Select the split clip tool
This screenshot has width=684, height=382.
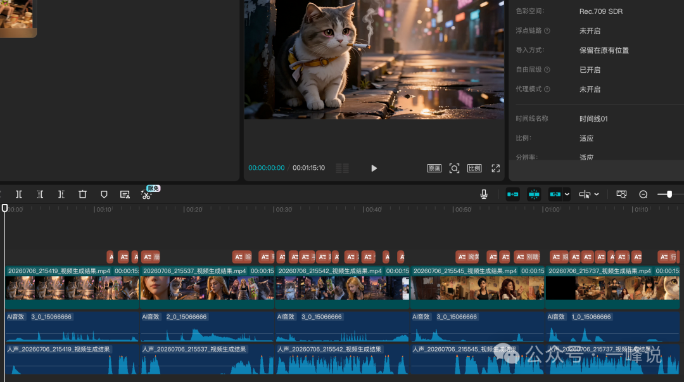click(x=19, y=194)
